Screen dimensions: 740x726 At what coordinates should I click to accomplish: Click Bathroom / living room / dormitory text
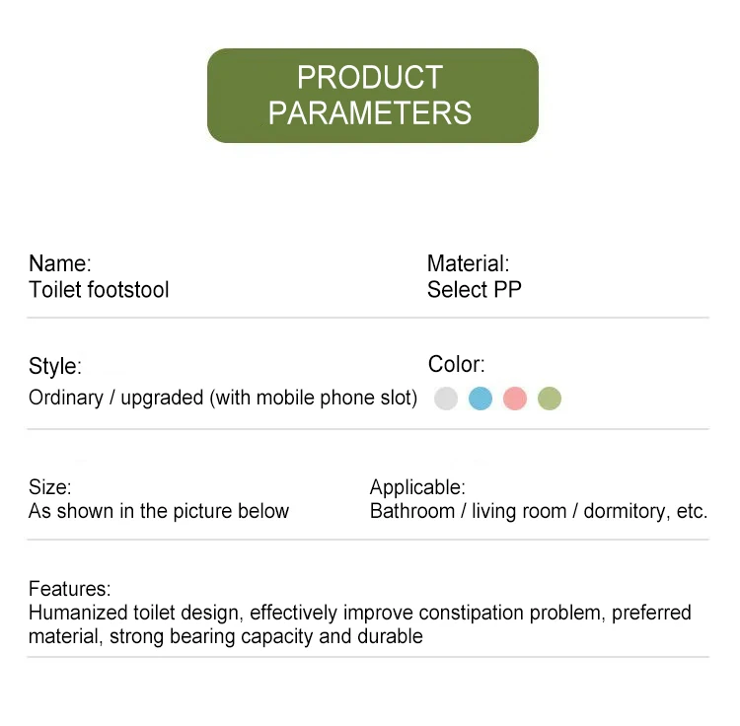coord(539,511)
